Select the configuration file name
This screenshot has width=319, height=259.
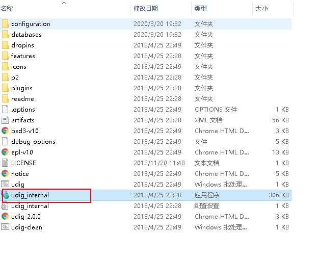[31, 24]
